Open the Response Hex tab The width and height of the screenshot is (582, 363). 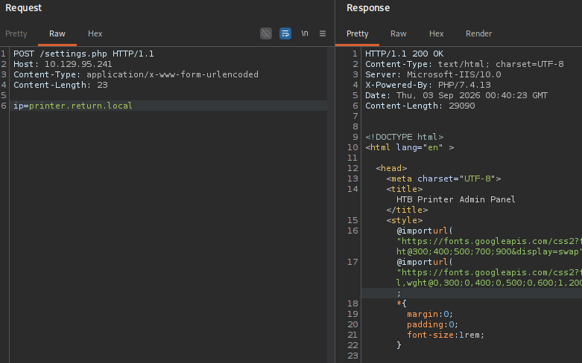(x=436, y=33)
